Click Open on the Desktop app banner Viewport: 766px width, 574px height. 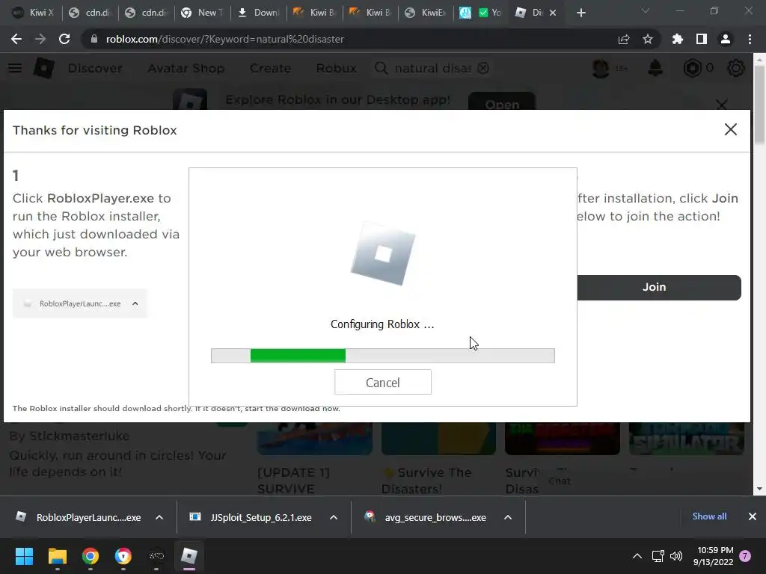pos(502,102)
